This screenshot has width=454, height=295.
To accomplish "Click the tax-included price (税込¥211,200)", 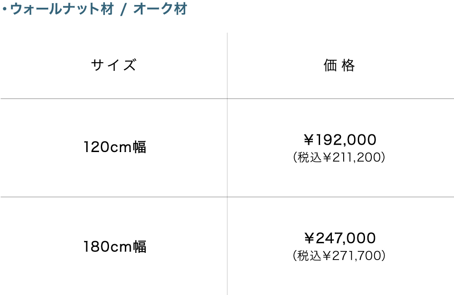I will [x=340, y=157].
